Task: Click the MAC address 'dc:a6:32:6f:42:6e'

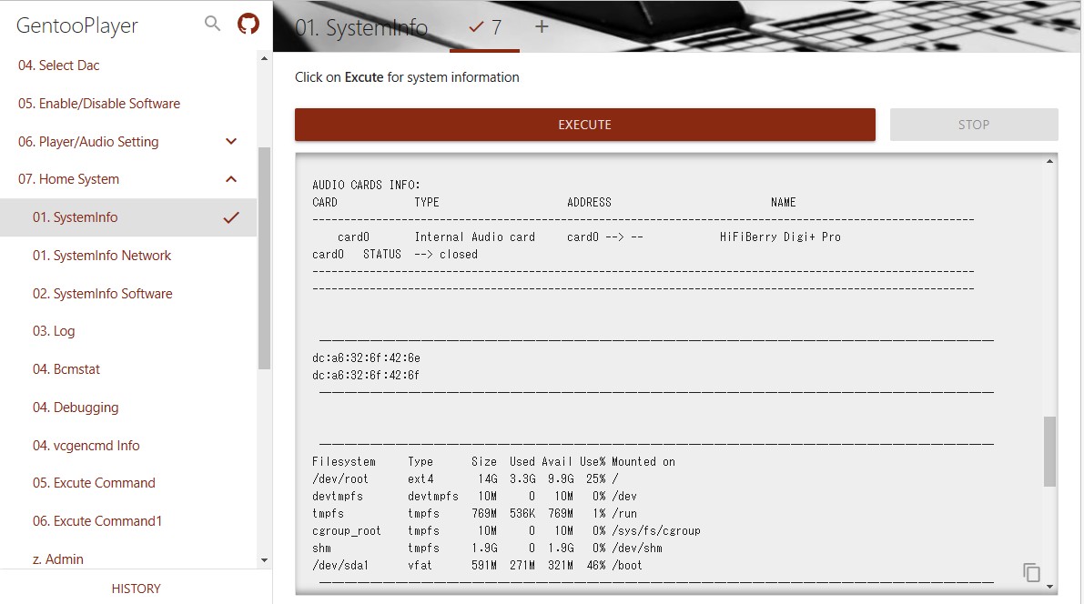Action: [x=367, y=358]
